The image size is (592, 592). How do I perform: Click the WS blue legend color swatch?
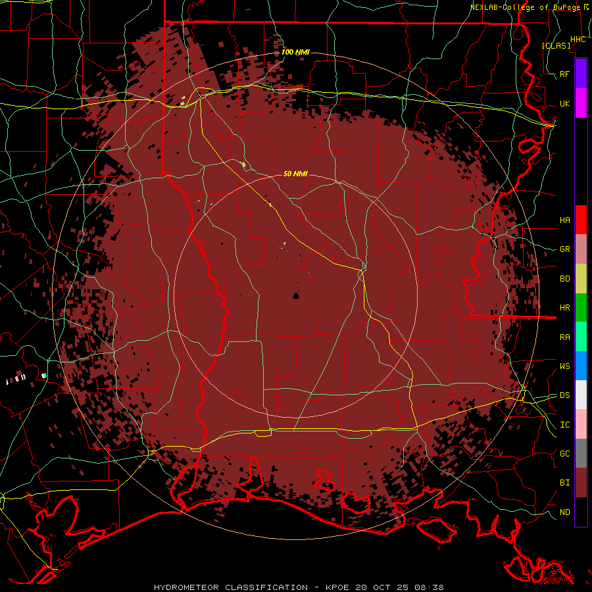coord(581,366)
